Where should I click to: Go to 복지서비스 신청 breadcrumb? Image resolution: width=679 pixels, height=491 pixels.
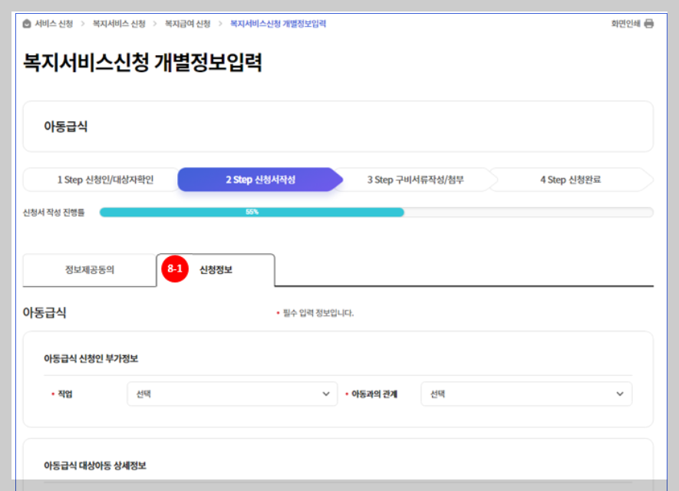point(119,24)
